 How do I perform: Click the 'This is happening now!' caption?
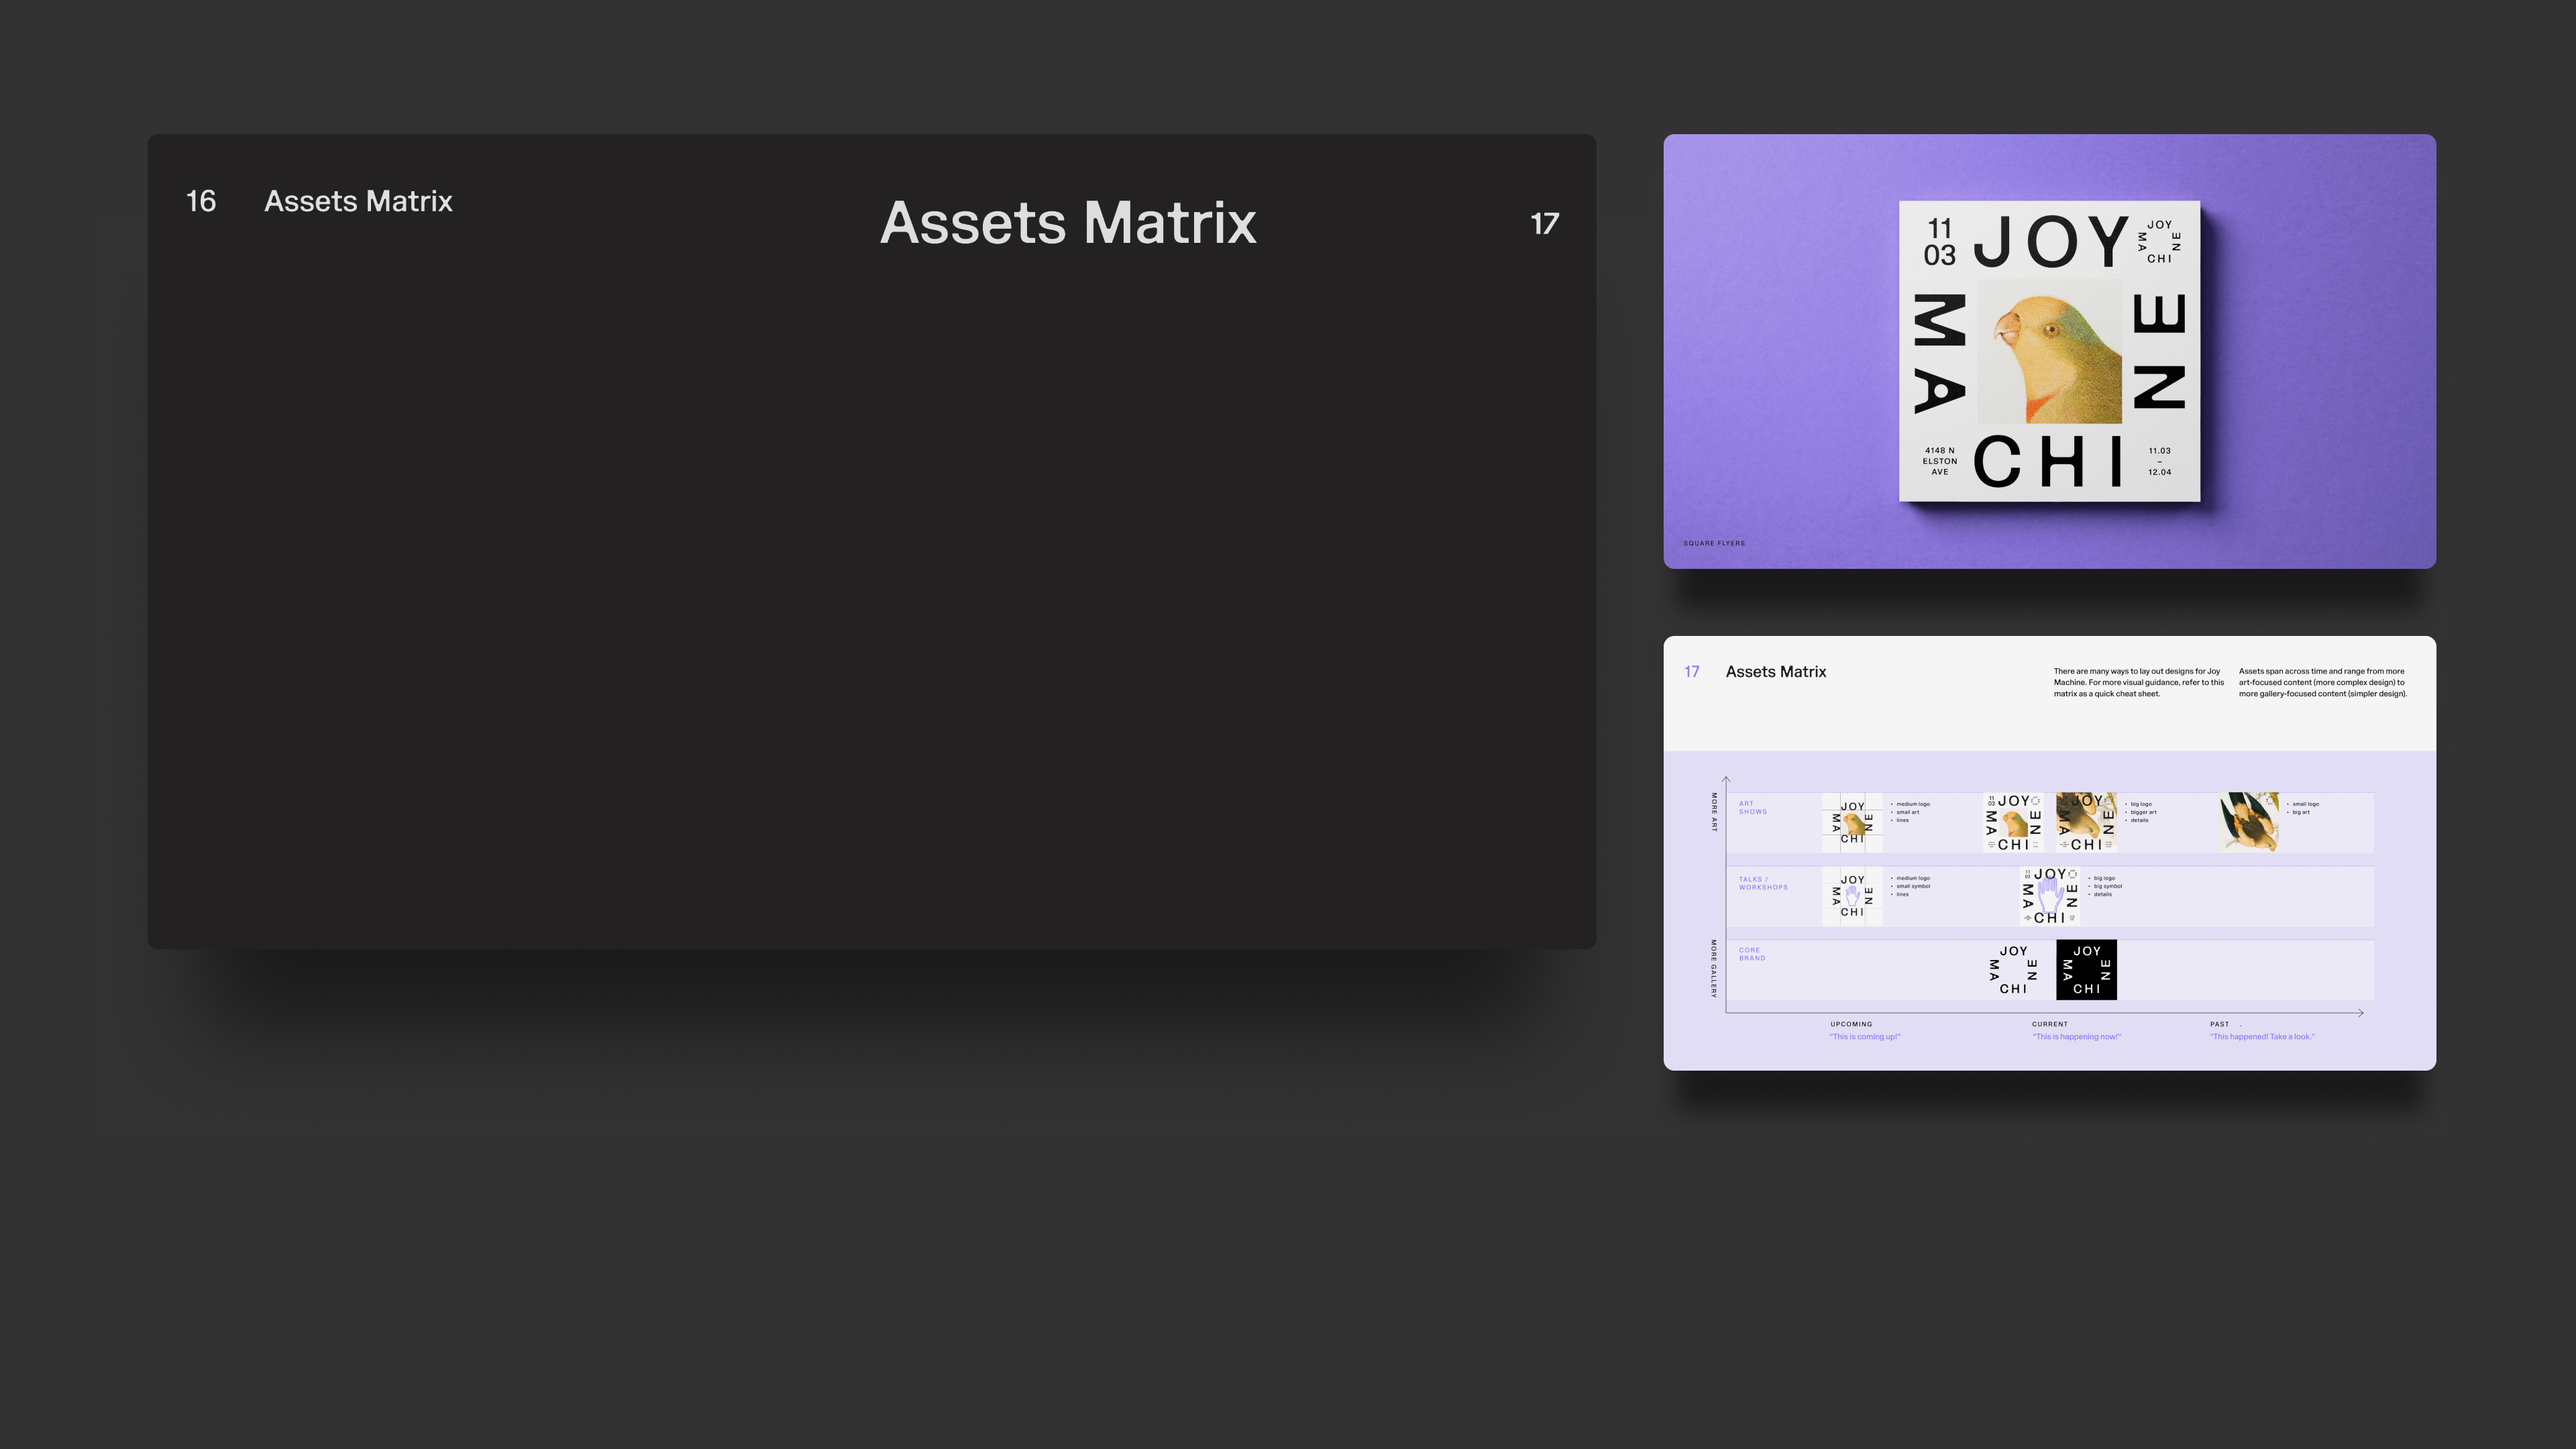point(2076,1036)
